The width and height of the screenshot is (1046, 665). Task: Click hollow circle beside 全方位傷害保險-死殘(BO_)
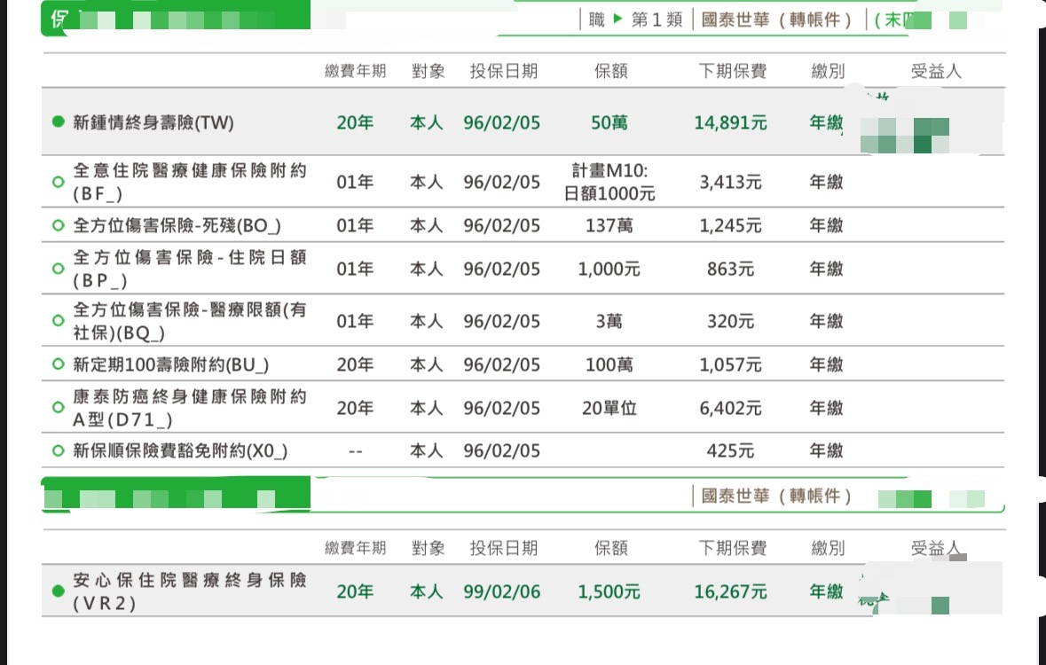[x=59, y=225]
